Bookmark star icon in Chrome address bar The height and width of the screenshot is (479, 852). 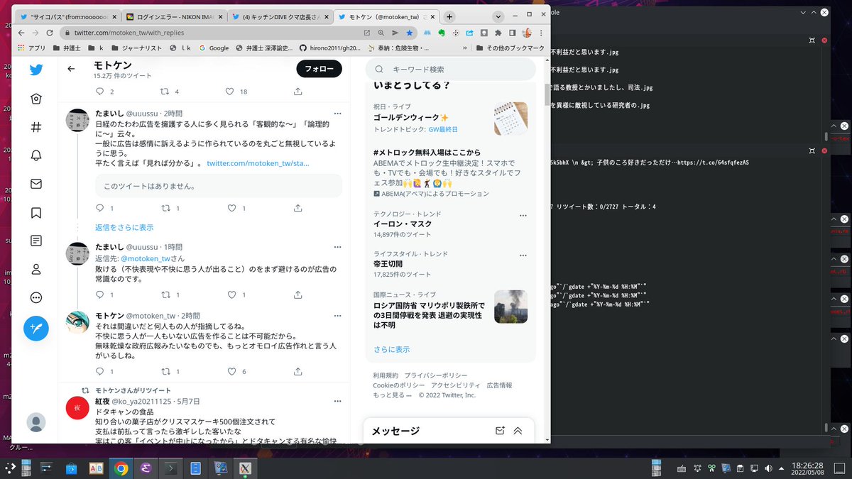pos(410,33)
